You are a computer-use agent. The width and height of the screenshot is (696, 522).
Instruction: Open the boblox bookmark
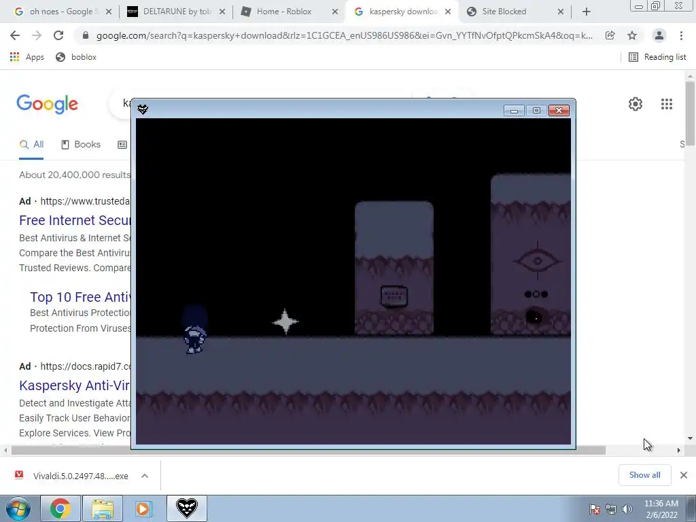coord(76,57)
